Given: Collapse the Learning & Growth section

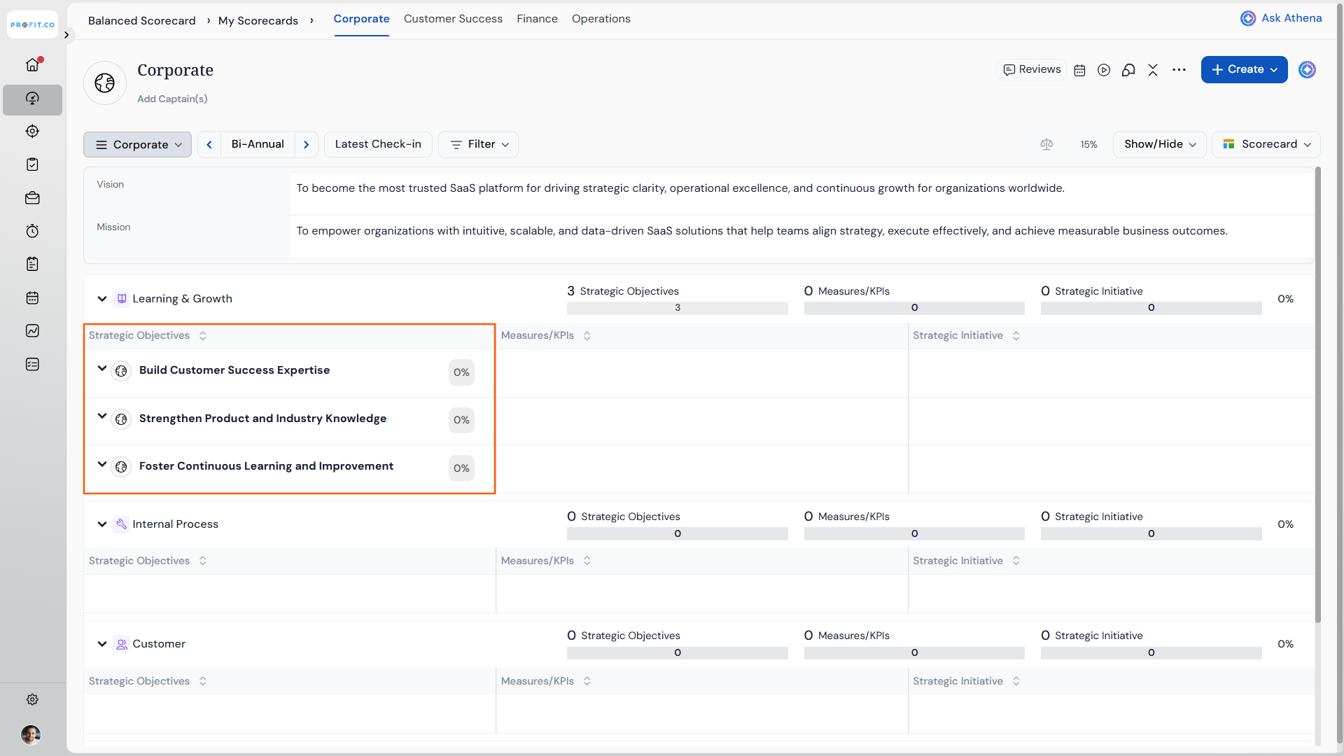Looking at the screenshot, I should click(102, 299).
